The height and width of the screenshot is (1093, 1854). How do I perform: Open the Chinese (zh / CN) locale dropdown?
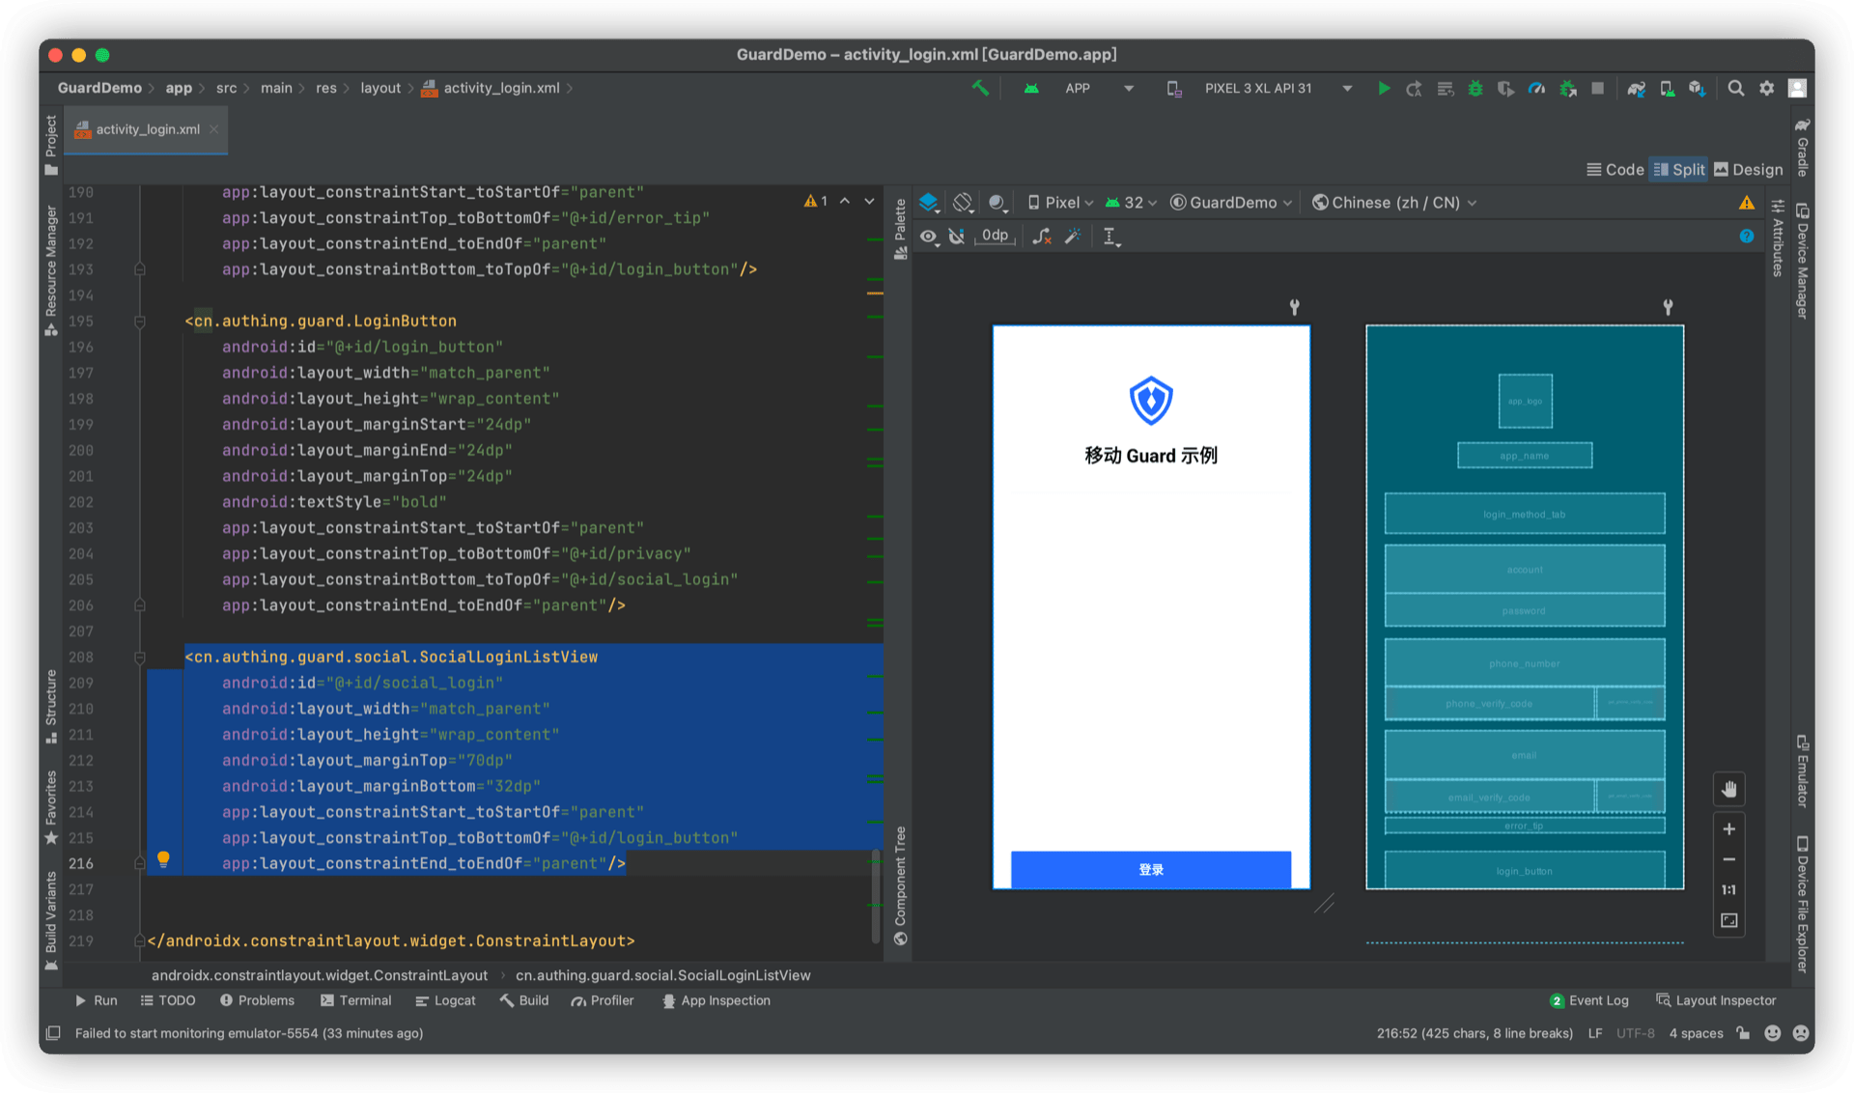[1394, 203]
